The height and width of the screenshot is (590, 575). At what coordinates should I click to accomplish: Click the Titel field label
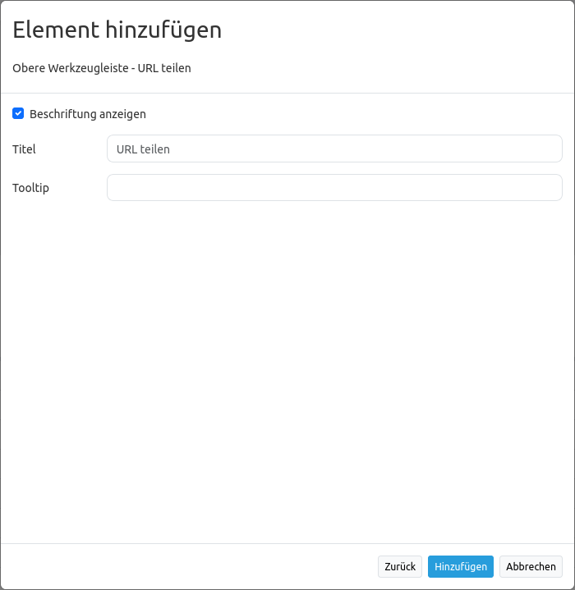(x=25, y=149)
